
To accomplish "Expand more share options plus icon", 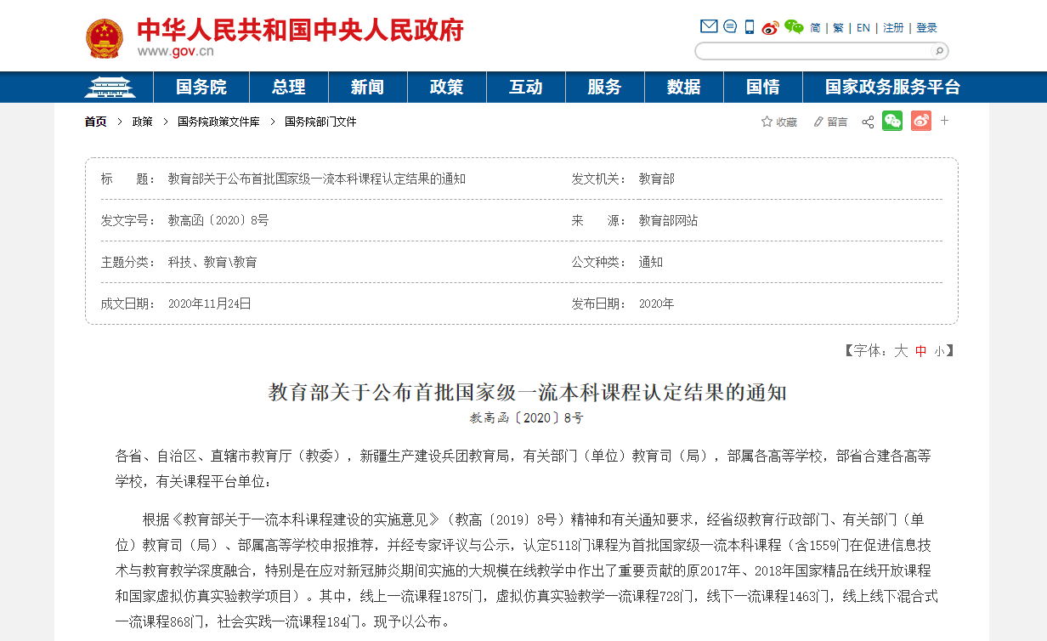I will click(944, 122).
